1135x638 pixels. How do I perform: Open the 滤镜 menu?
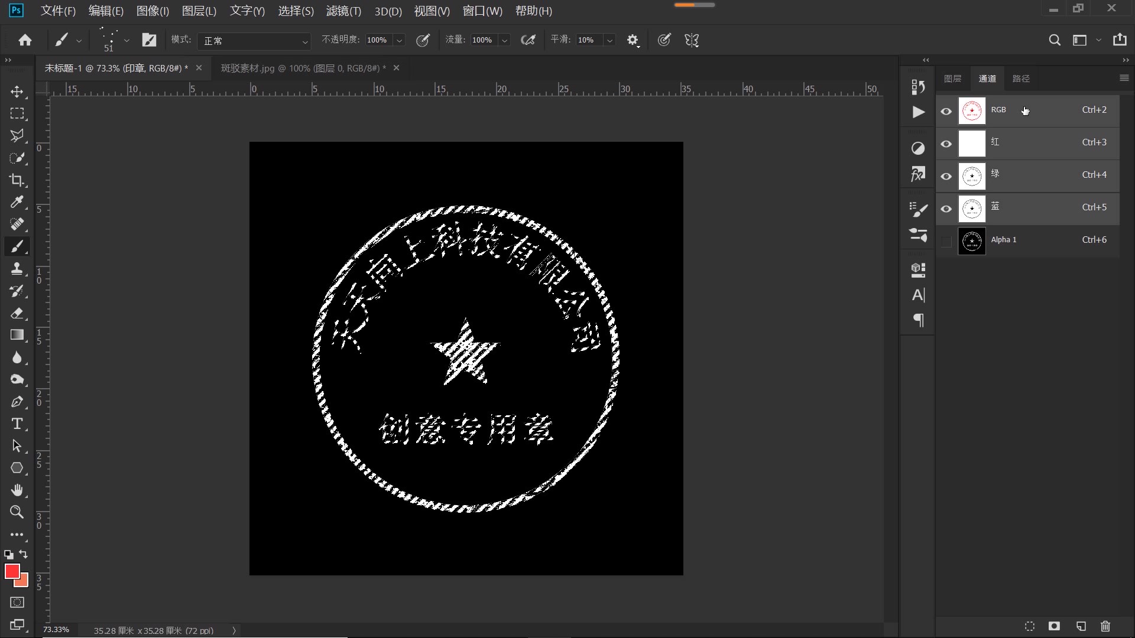point(343,11)
